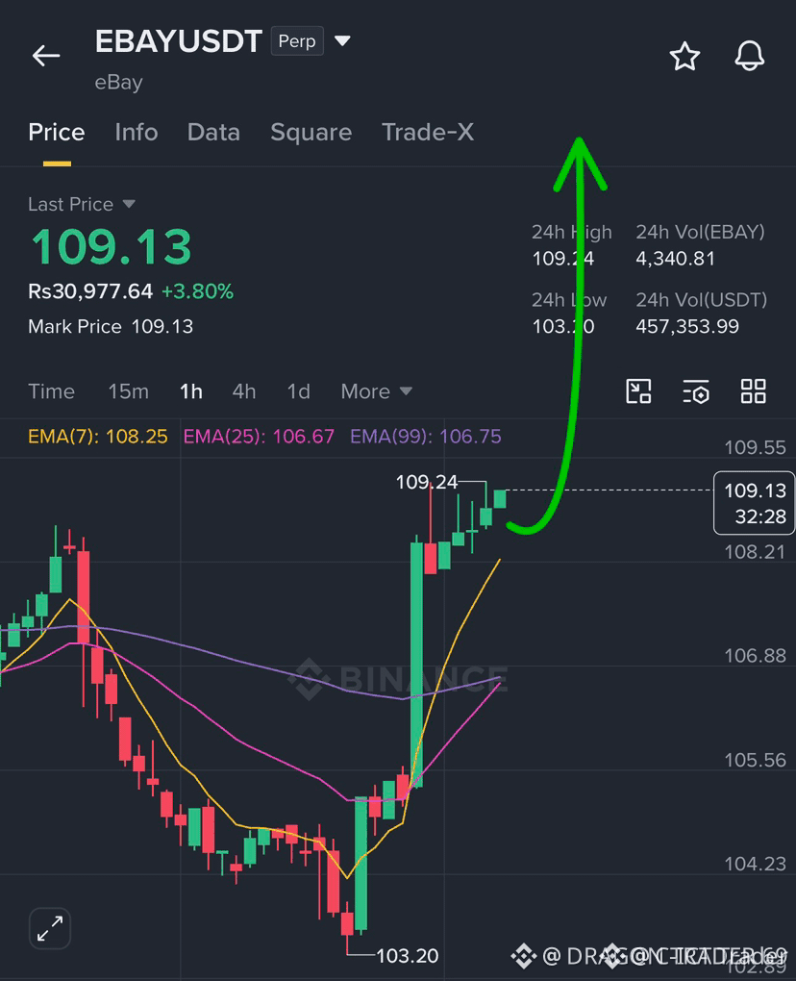Tap the 24h Vol(EBAY) value 4,340.81

(675, 259)
